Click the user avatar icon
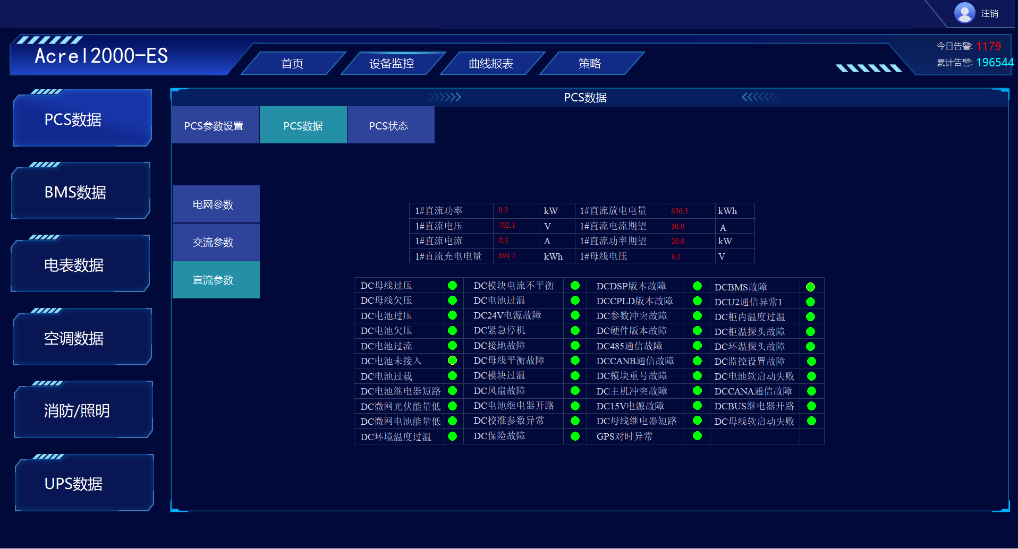 pos(964,13)
